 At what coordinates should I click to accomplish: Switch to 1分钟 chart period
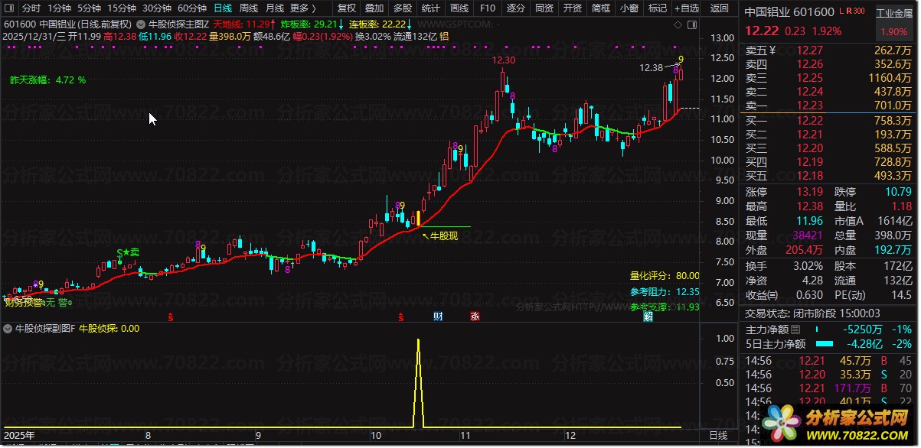tap(59, 8)
